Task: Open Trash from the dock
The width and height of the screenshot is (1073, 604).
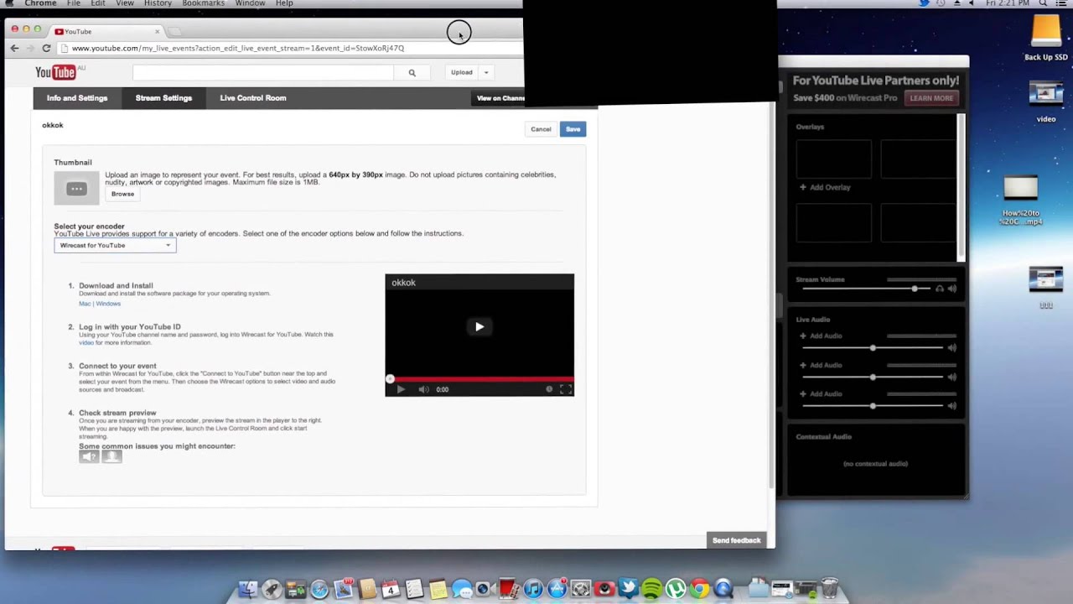Action: click(829, 589)
